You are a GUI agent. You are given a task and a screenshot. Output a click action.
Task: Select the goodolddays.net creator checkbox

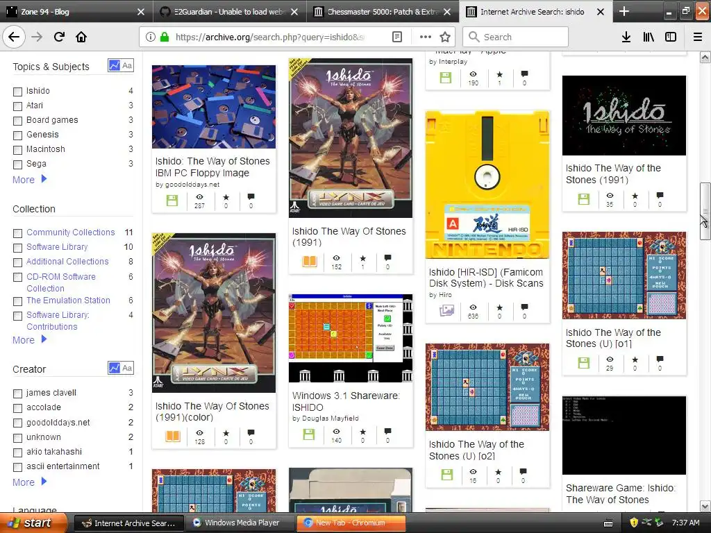pyautogui.click(x=17, y=423)
